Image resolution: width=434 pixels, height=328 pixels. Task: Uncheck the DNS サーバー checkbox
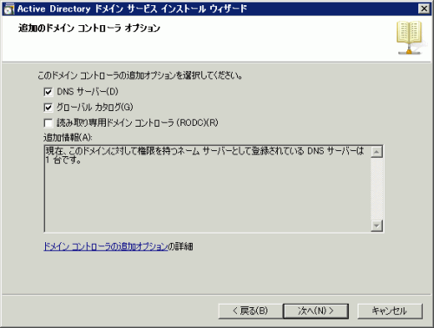click(48, 92)
